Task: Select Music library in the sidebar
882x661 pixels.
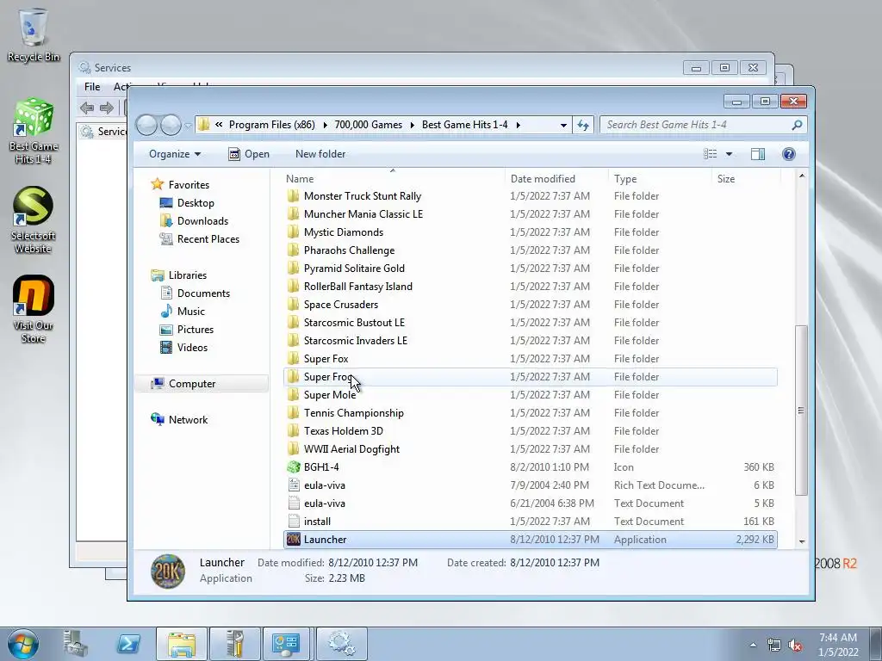Action: [190, 312]
